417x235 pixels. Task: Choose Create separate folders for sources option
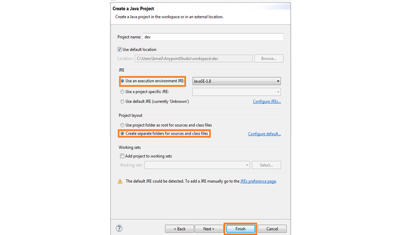pyautogui.click(x=122, y=134)
